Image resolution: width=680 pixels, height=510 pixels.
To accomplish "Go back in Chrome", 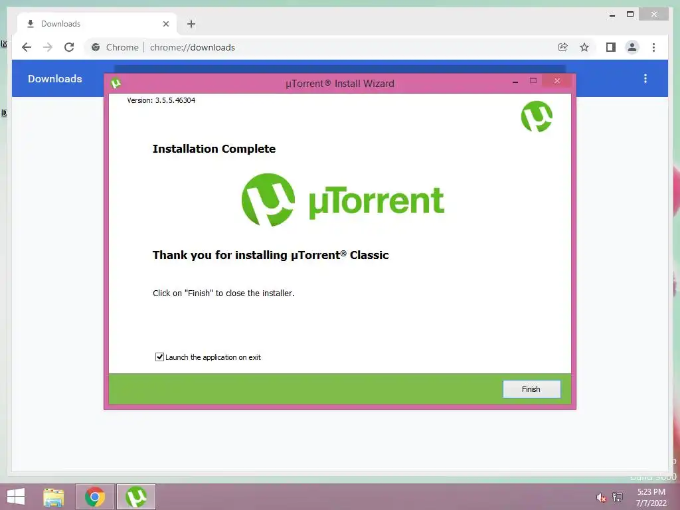I will [27, 47].
